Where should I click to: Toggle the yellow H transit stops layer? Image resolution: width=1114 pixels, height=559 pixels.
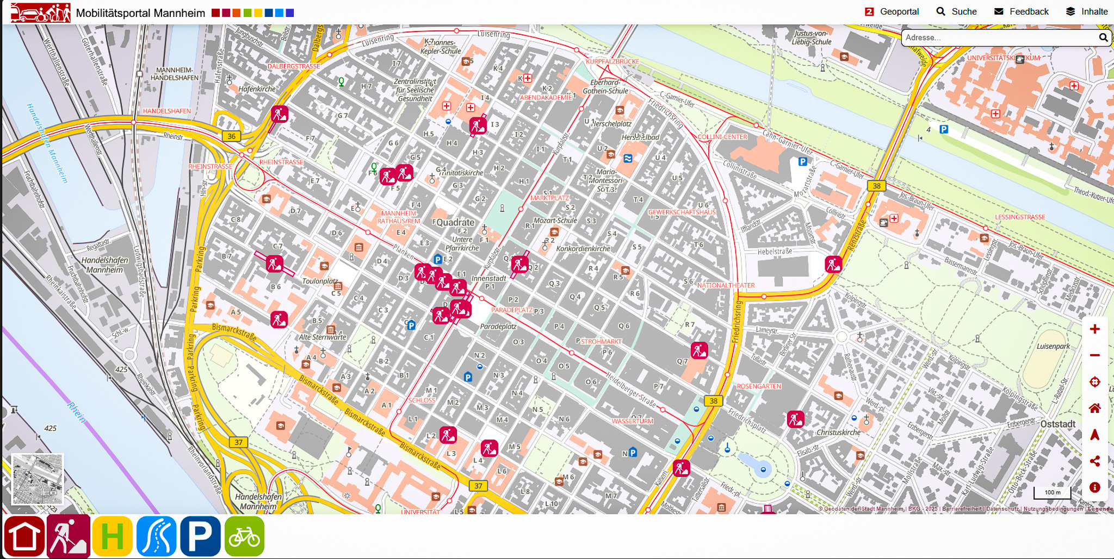tap(112, 536)
